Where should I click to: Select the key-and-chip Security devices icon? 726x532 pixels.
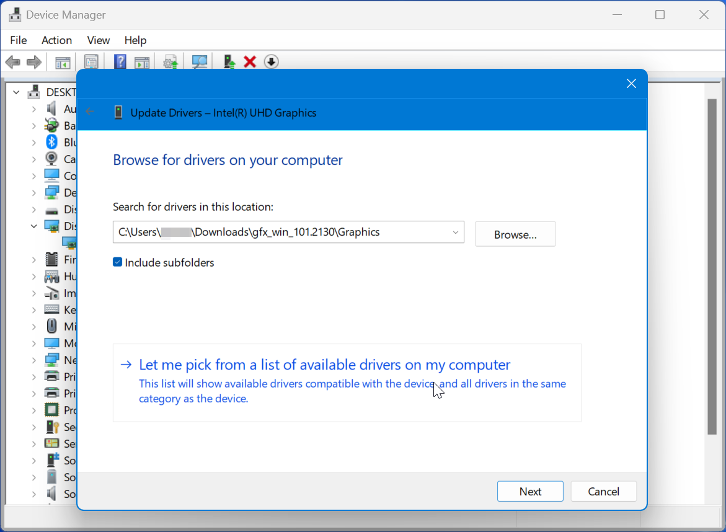point(52,427)
